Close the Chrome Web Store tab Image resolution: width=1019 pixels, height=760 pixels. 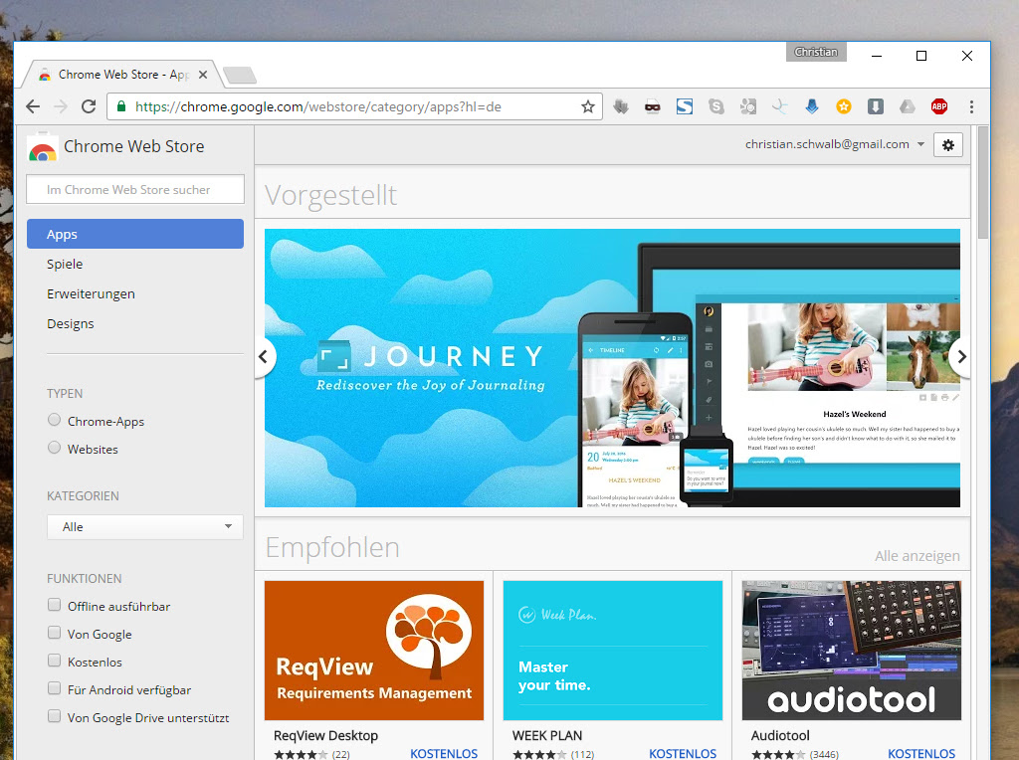203,75
